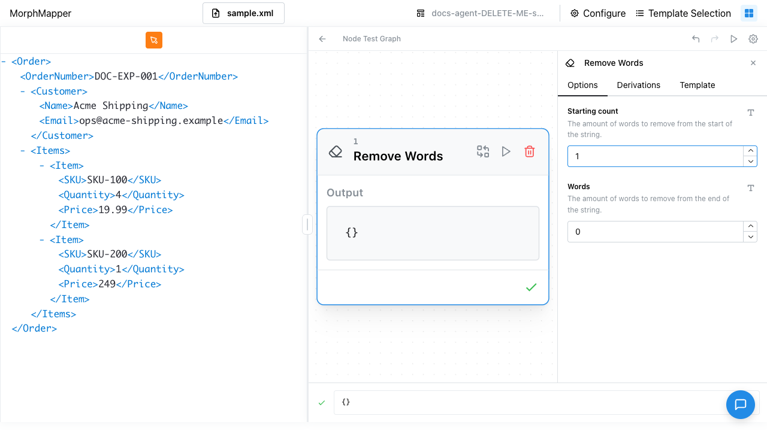Click the eraser icon on the node card
The width and height of the screenshot is (767, 431).
[336, 151]
